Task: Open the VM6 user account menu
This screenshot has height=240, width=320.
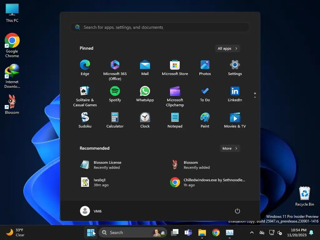Action: tap(91, 211)
